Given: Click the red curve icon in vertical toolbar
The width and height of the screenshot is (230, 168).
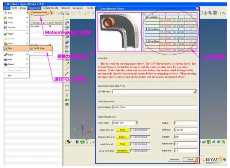Looking at the screenshot, I should pyautogui.click(x=67, y=73).
